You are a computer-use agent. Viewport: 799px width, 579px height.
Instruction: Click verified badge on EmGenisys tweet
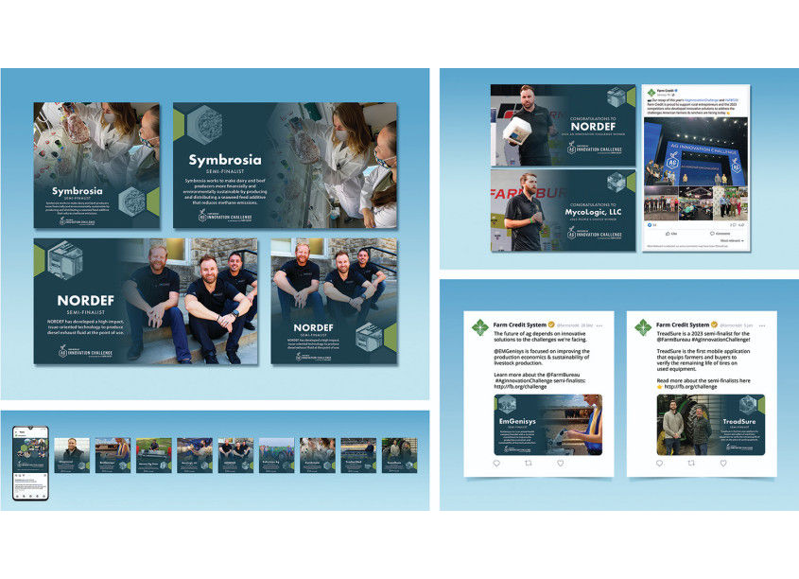click(551, 325)
